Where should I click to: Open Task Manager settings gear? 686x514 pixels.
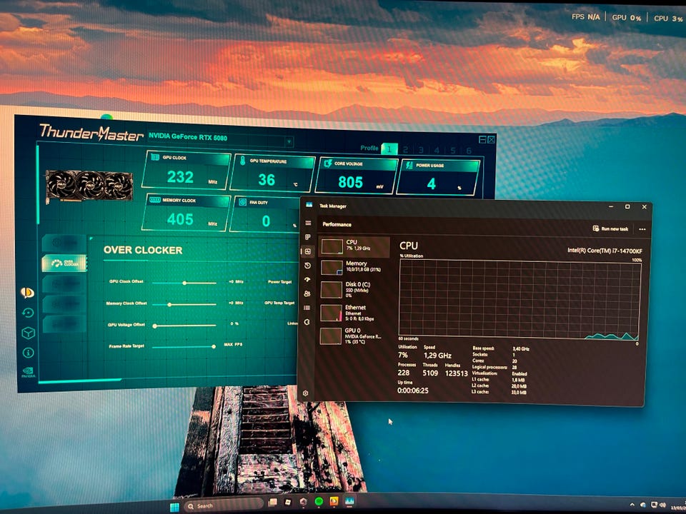point(305,393)
